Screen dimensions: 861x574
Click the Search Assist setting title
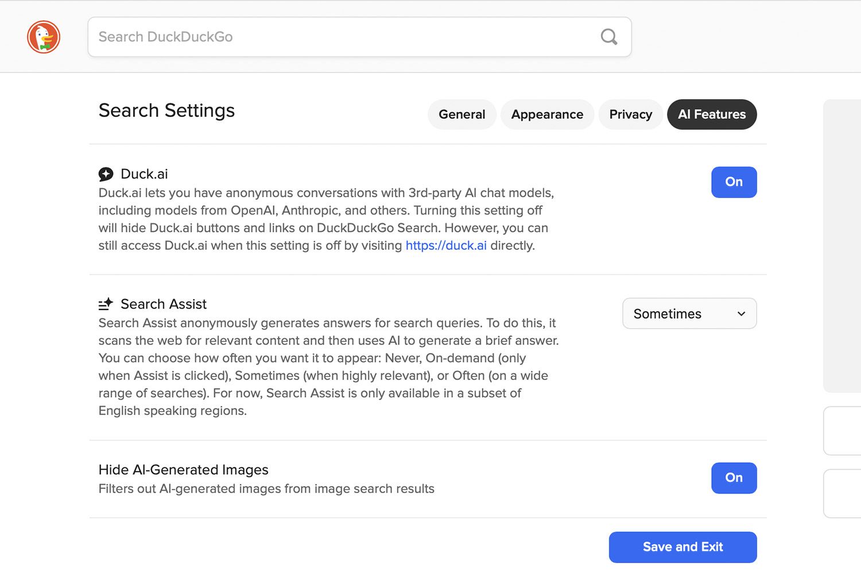[164, 304]
